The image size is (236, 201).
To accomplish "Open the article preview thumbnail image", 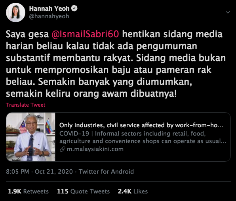I will (31, 137).
